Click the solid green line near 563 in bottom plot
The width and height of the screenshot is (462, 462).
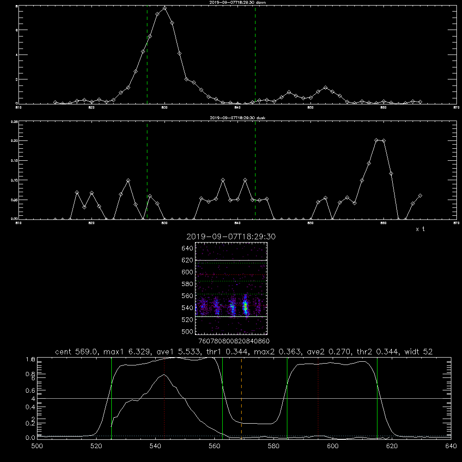223,398
